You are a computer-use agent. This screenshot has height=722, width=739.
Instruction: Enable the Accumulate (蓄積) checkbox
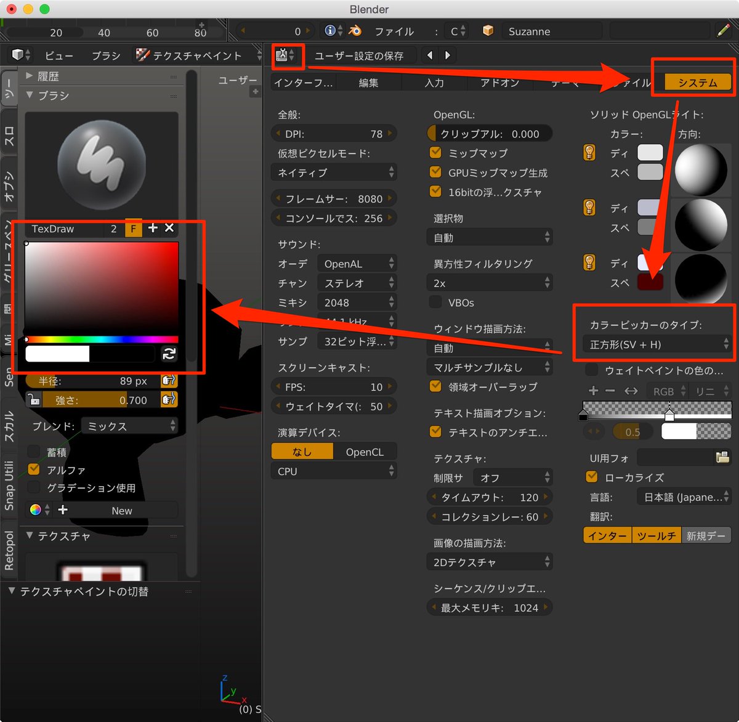click(34, 452)
